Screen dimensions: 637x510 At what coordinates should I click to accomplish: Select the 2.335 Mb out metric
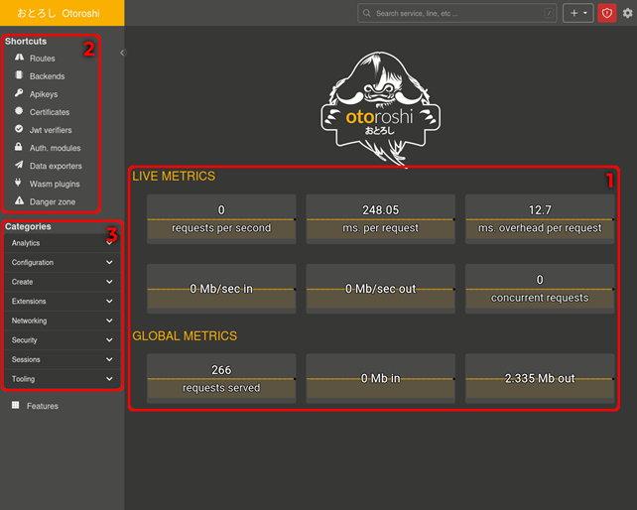[540, 379]
